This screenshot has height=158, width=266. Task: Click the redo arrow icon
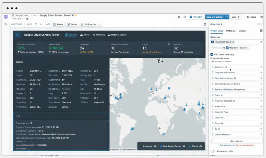185,17
